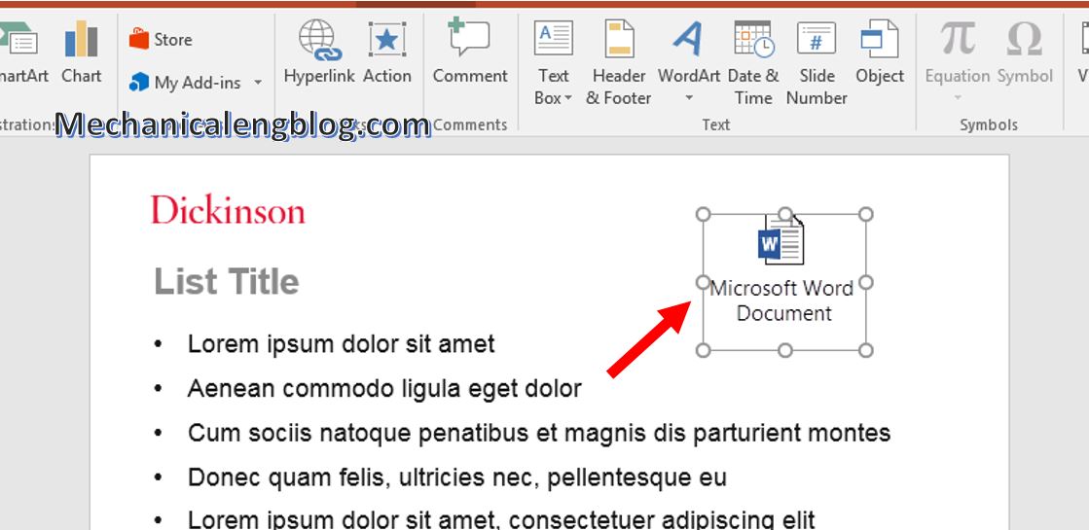Viewport: 1089px width, 530px height.
Task: Click bullet starting 'Donec quam felis'
Action: click(457, 477)
